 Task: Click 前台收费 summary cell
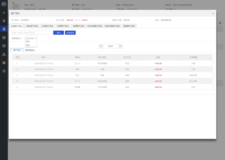click(193, 75)
